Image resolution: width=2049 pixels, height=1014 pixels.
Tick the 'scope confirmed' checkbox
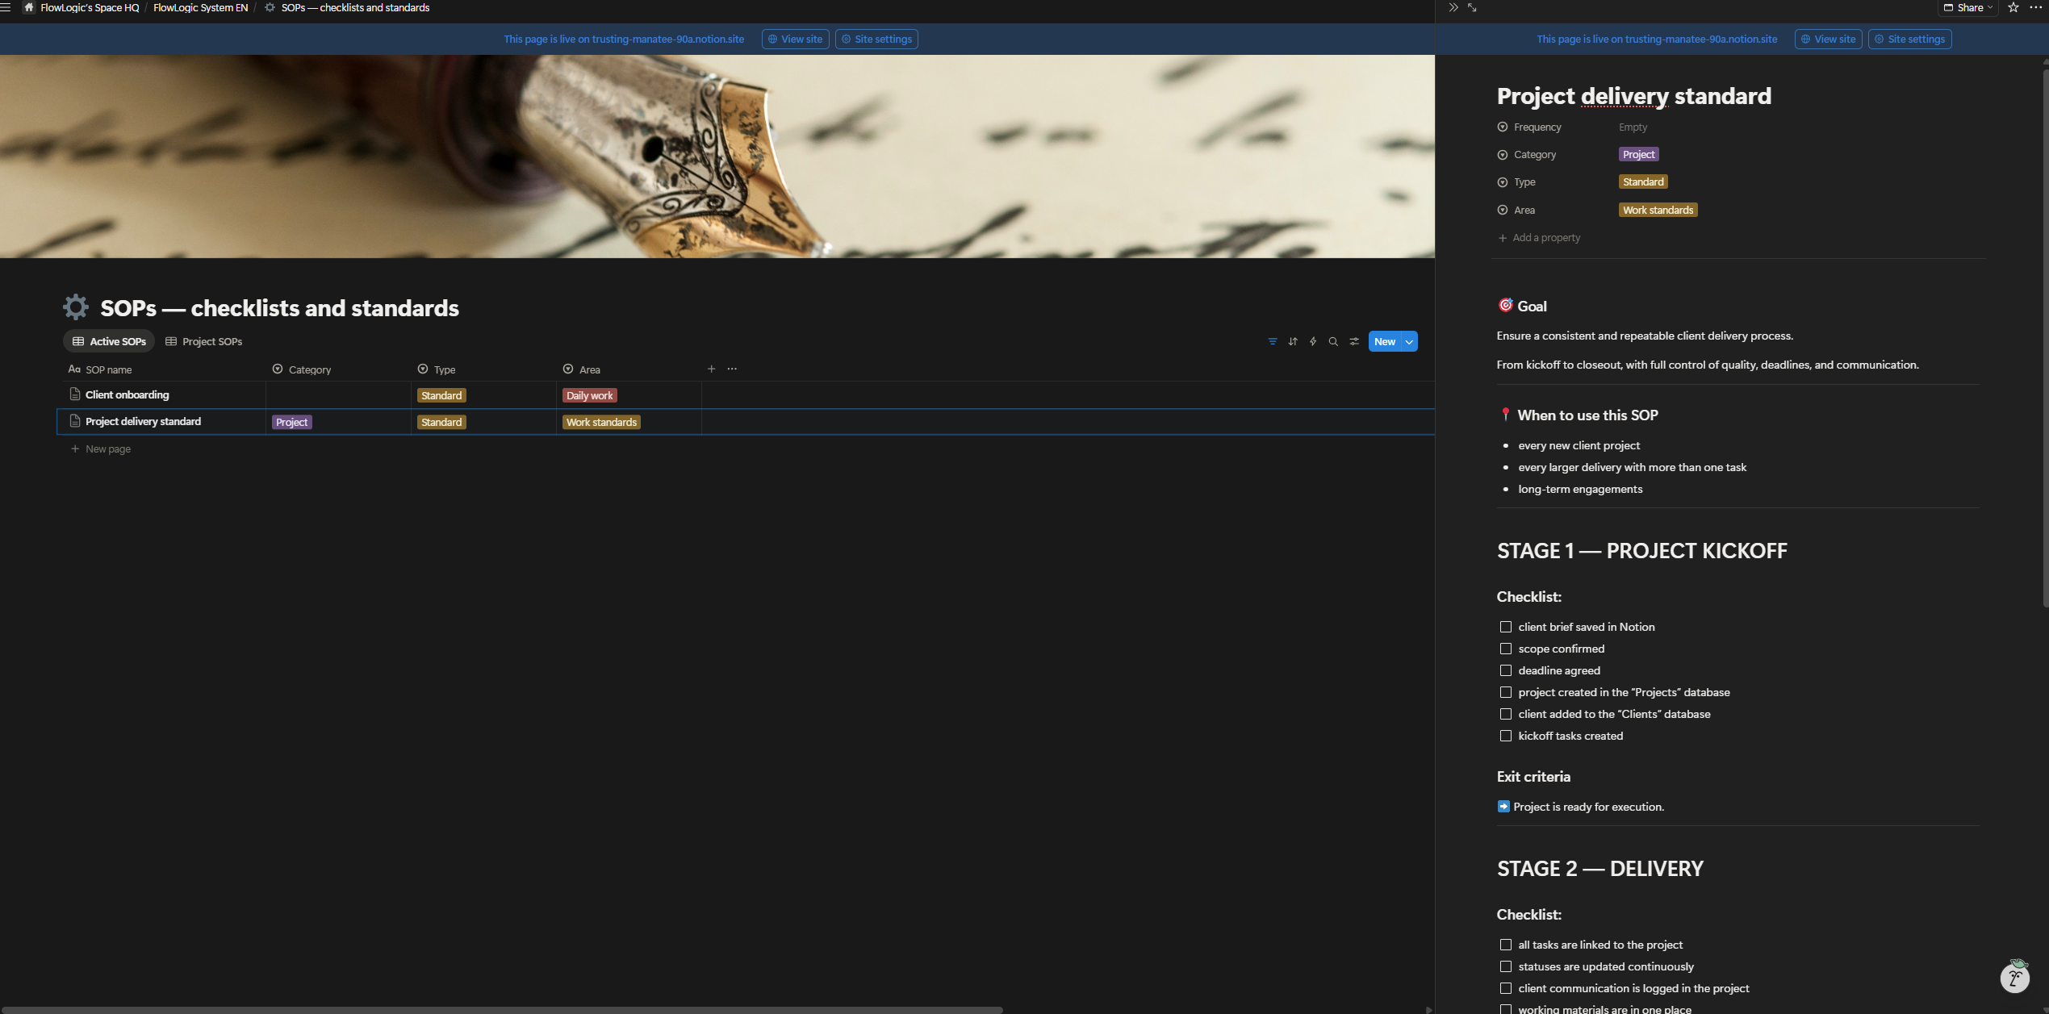tap(1506, 649)
